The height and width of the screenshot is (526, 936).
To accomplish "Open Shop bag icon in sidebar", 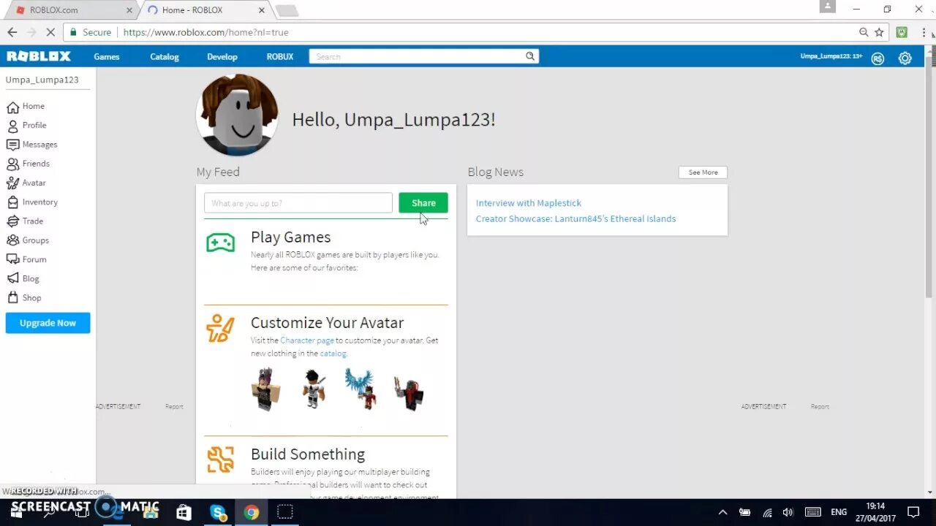I will click(12, 298).
